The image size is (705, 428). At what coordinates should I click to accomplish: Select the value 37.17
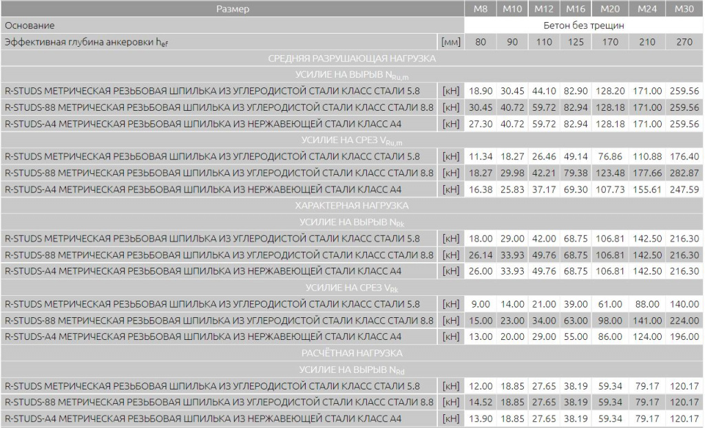544,190
